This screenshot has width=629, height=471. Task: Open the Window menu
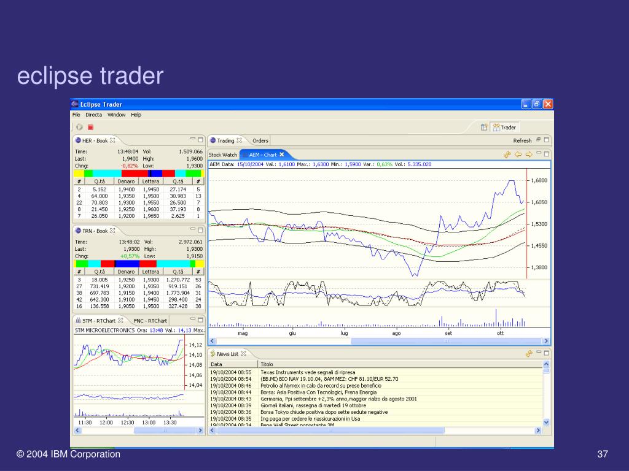pos(116,115)
